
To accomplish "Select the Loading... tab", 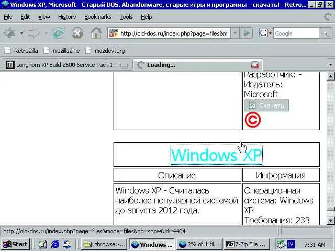I will 198,65.
